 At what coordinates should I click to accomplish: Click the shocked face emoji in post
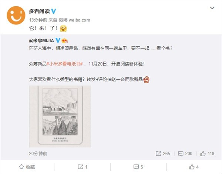point(63,29)
